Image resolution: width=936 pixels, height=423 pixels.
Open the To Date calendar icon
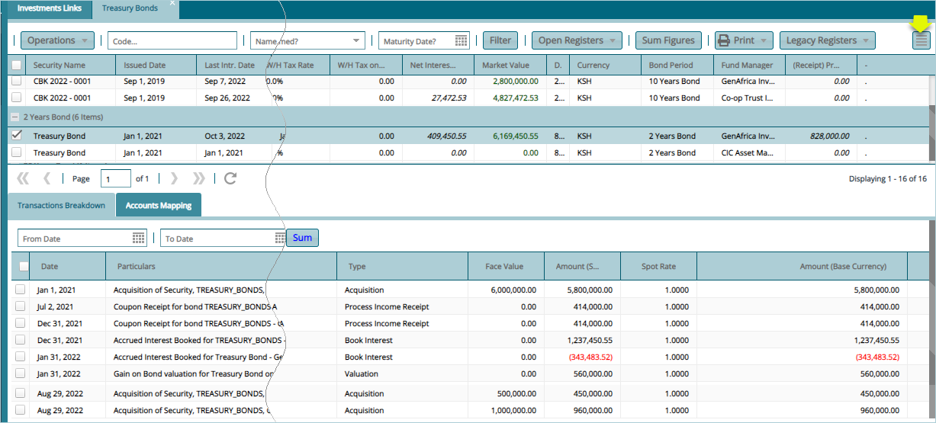pyautogui.click(x=280, y=238)
